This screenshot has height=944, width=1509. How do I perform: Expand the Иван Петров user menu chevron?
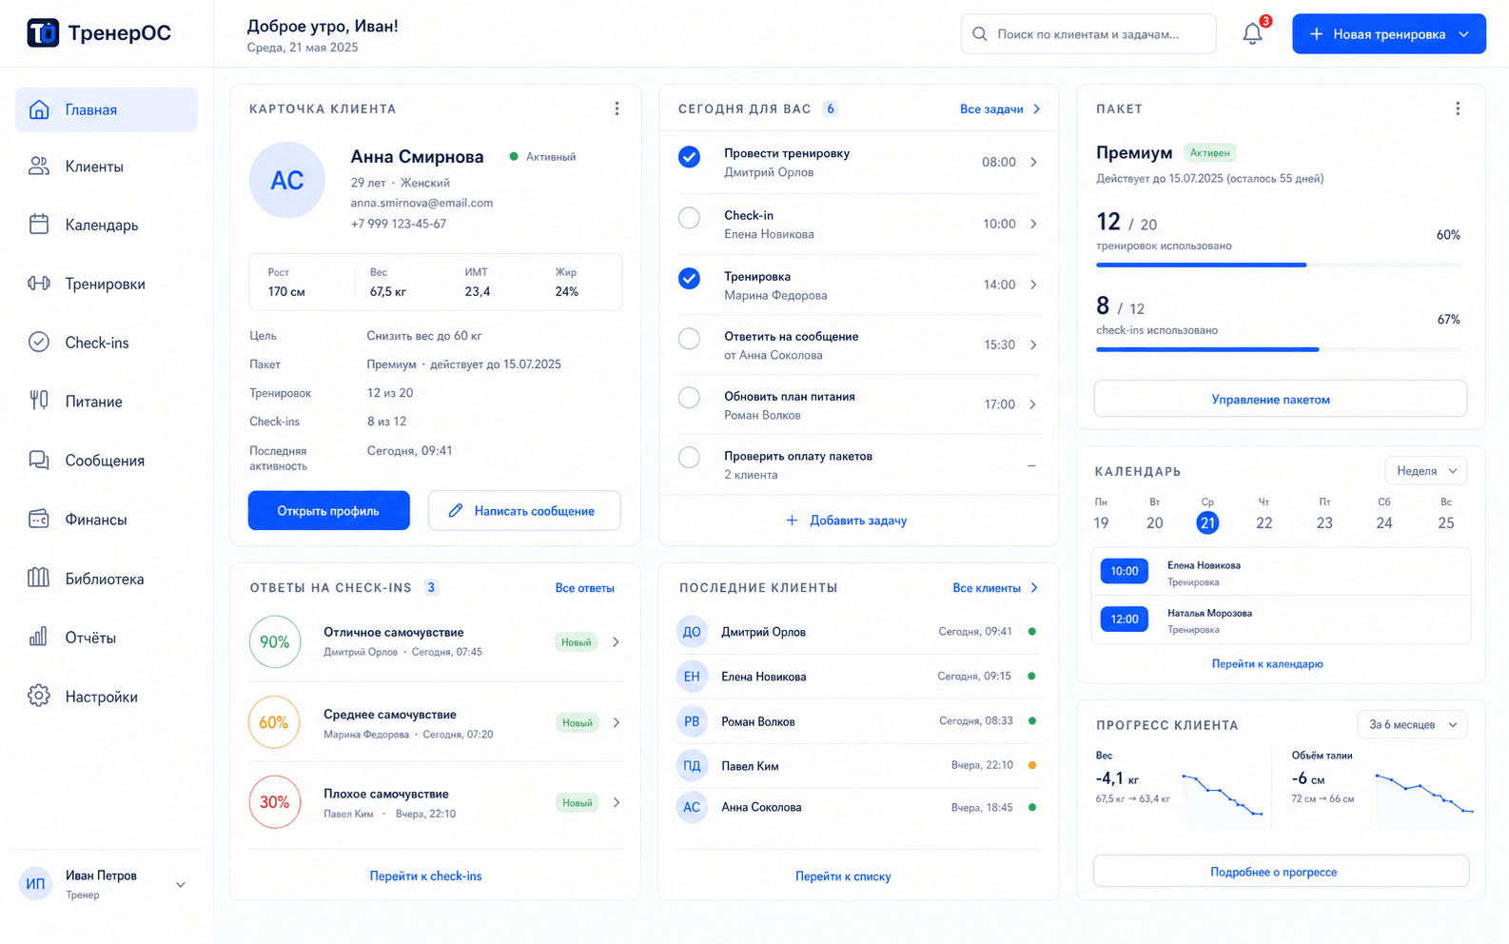coord(181,885)
